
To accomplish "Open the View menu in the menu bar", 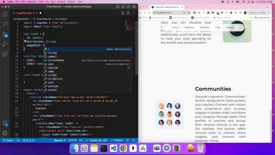I will coord(41,2).
